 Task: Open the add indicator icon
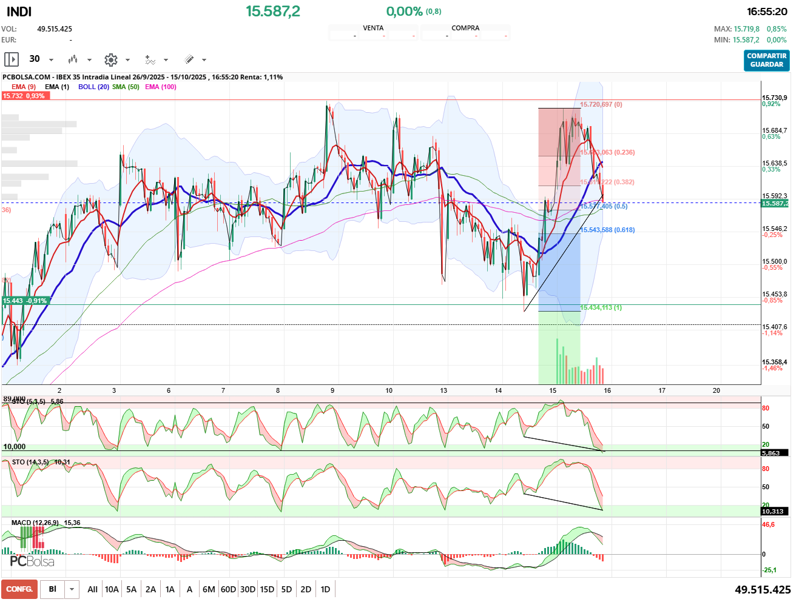[150, 59]
